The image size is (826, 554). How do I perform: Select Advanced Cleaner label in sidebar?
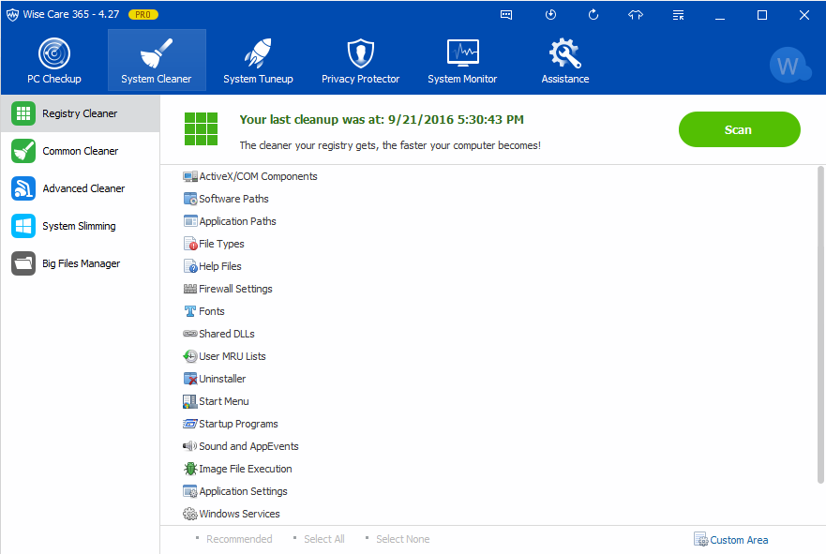[83, 188]
